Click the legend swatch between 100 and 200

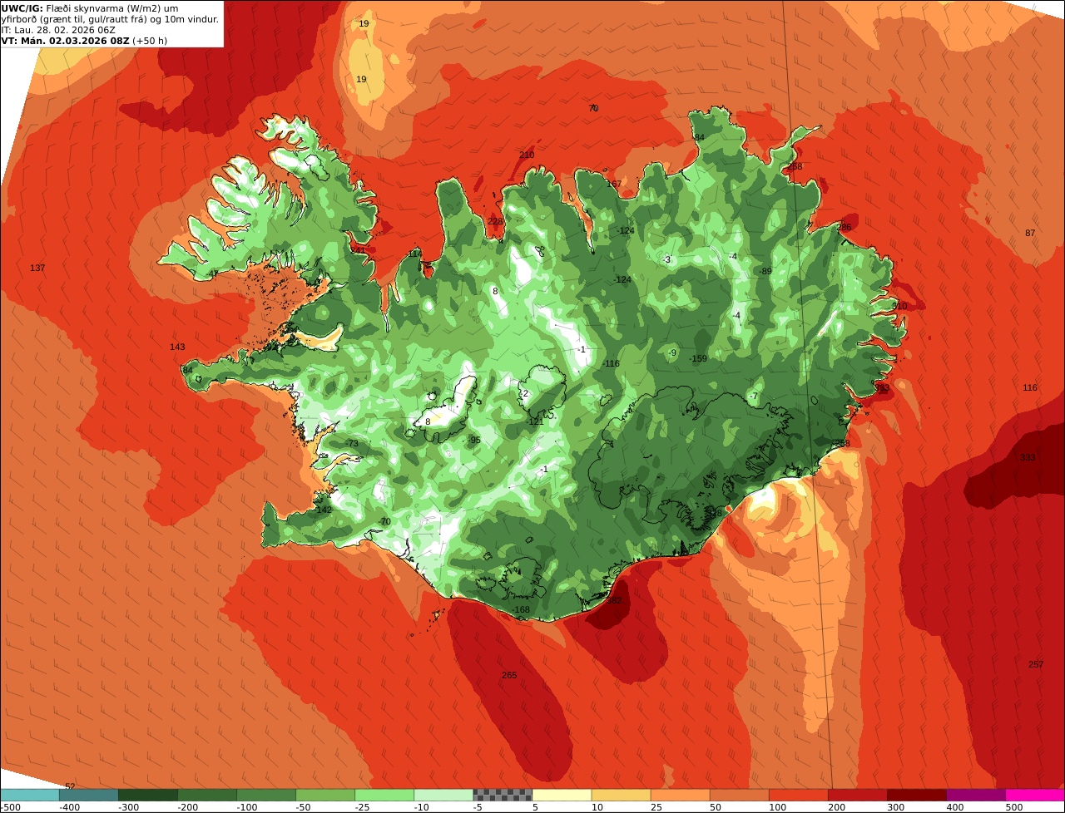pos(798,795)
